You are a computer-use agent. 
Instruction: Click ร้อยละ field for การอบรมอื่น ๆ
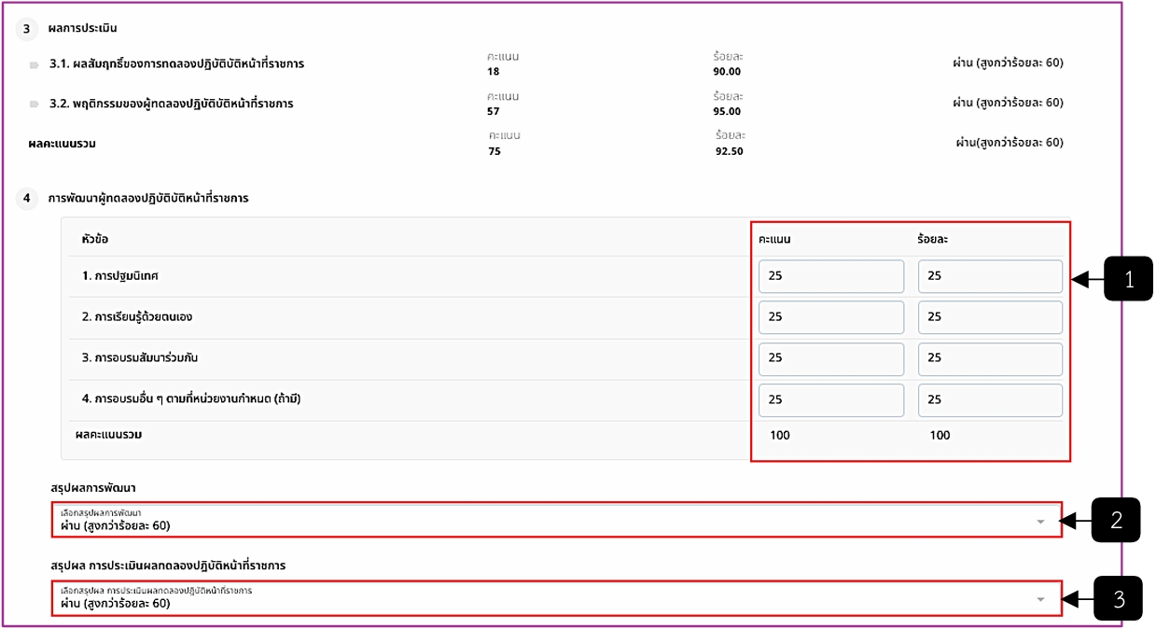click(990, 399)
